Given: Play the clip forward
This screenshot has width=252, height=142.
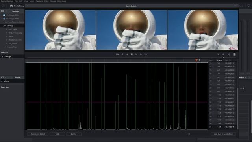Looking at the screenshot, I should pyautogui.click(x=136, y=54).
